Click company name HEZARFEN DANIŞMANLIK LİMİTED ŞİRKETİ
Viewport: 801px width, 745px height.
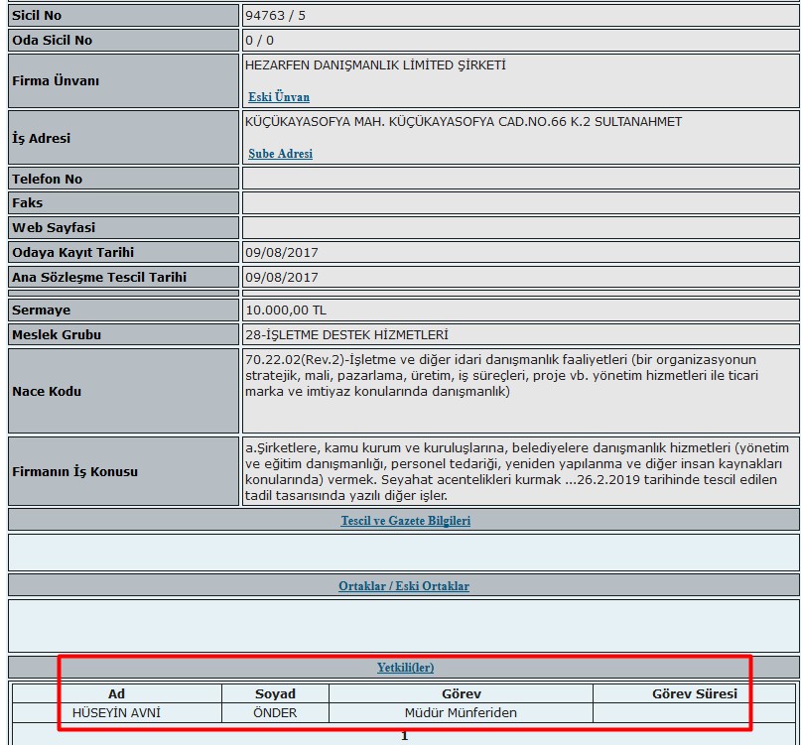tap(375, 65)
